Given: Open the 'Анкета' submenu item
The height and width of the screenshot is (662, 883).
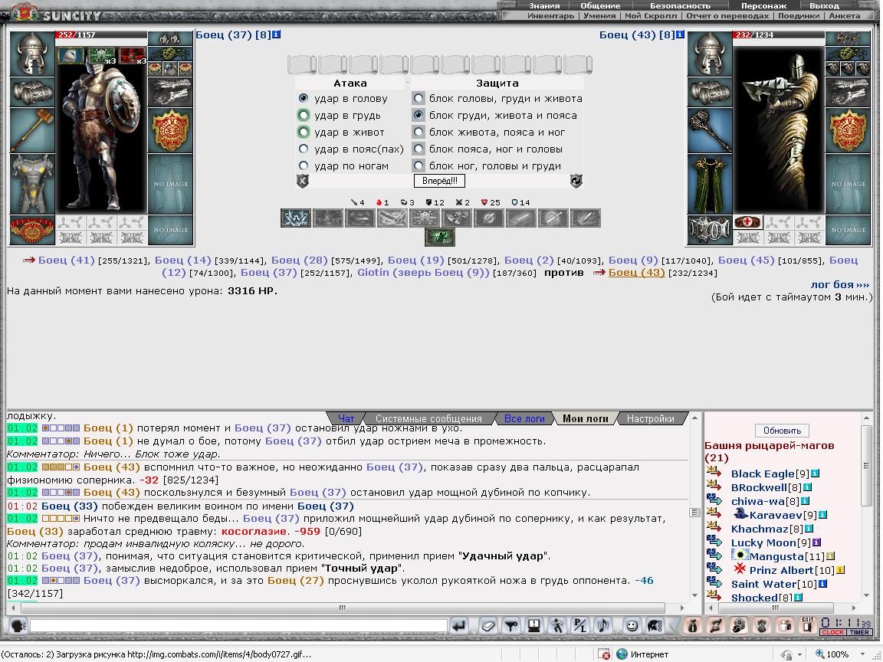Looking at the screenshot, I should pyautogui.click(x=844, y=16).
